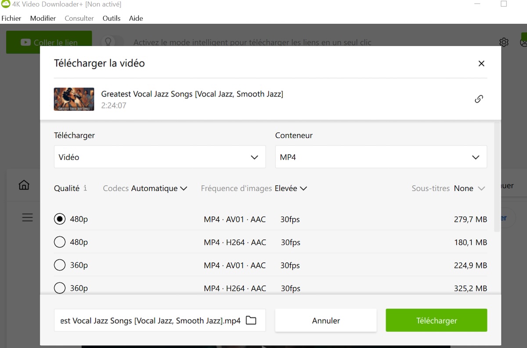The image size is (527, 348).
Task: Click the 279,7 MB size value
Action: pos(470,219)
